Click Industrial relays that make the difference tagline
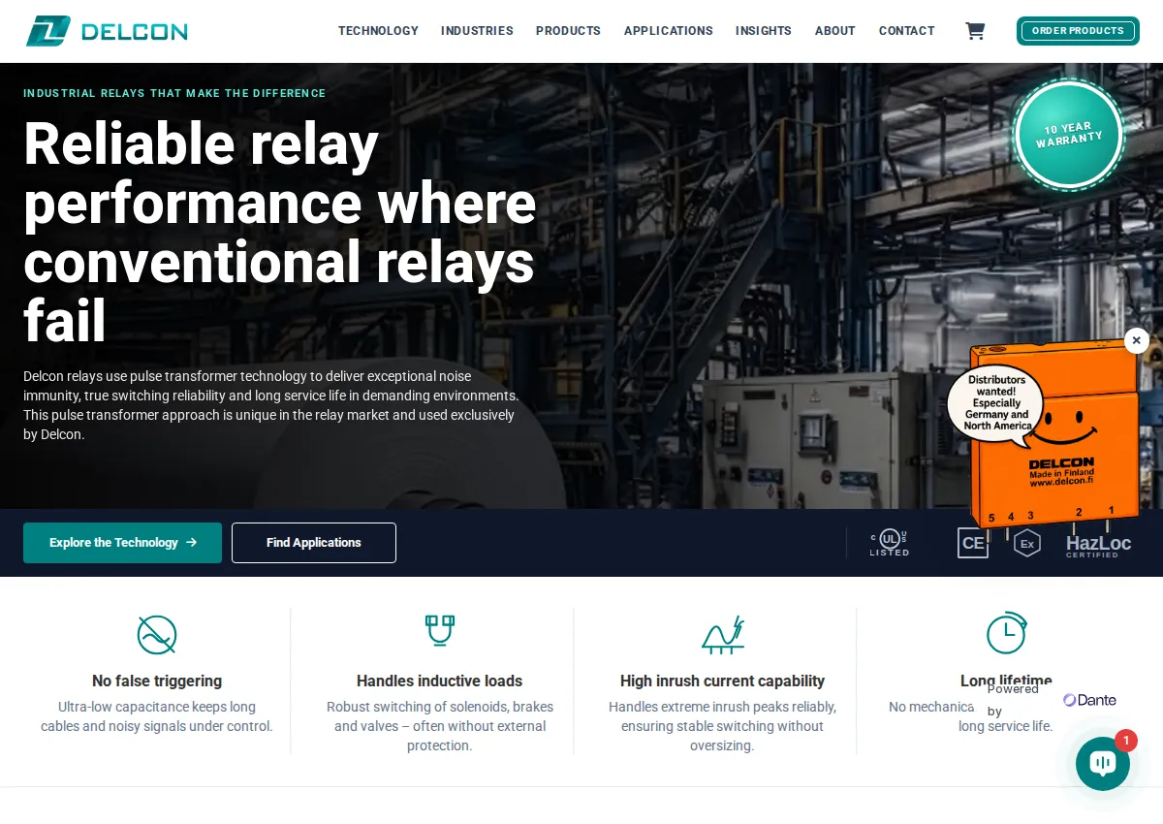This screenshot has height=824, width=1163. tap(174, 93)
